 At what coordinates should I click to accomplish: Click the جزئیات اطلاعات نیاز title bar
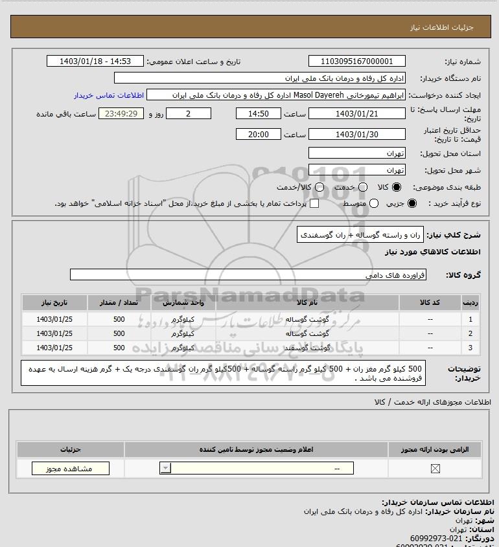pyautogui.click(x=251, y=27)
